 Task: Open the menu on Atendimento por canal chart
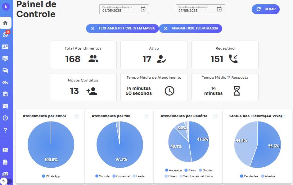pos(77,116)
